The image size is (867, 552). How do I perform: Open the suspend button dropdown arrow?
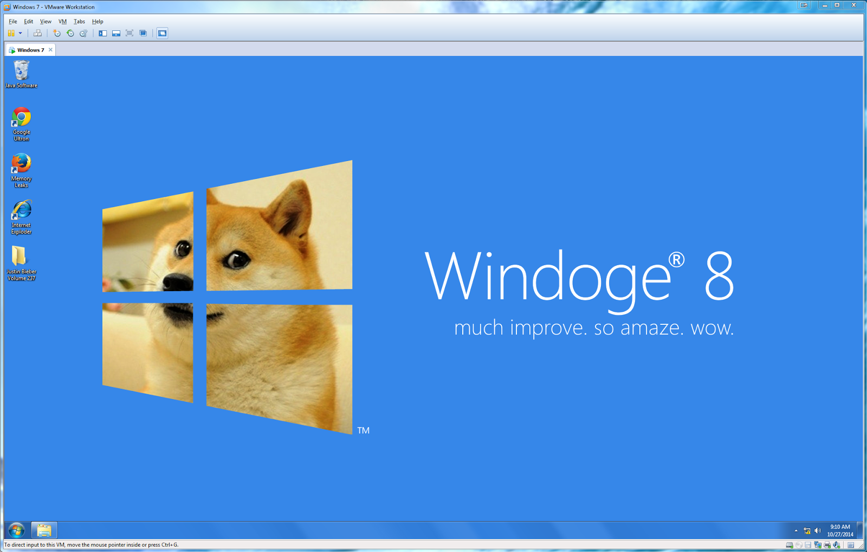(21, 33)
